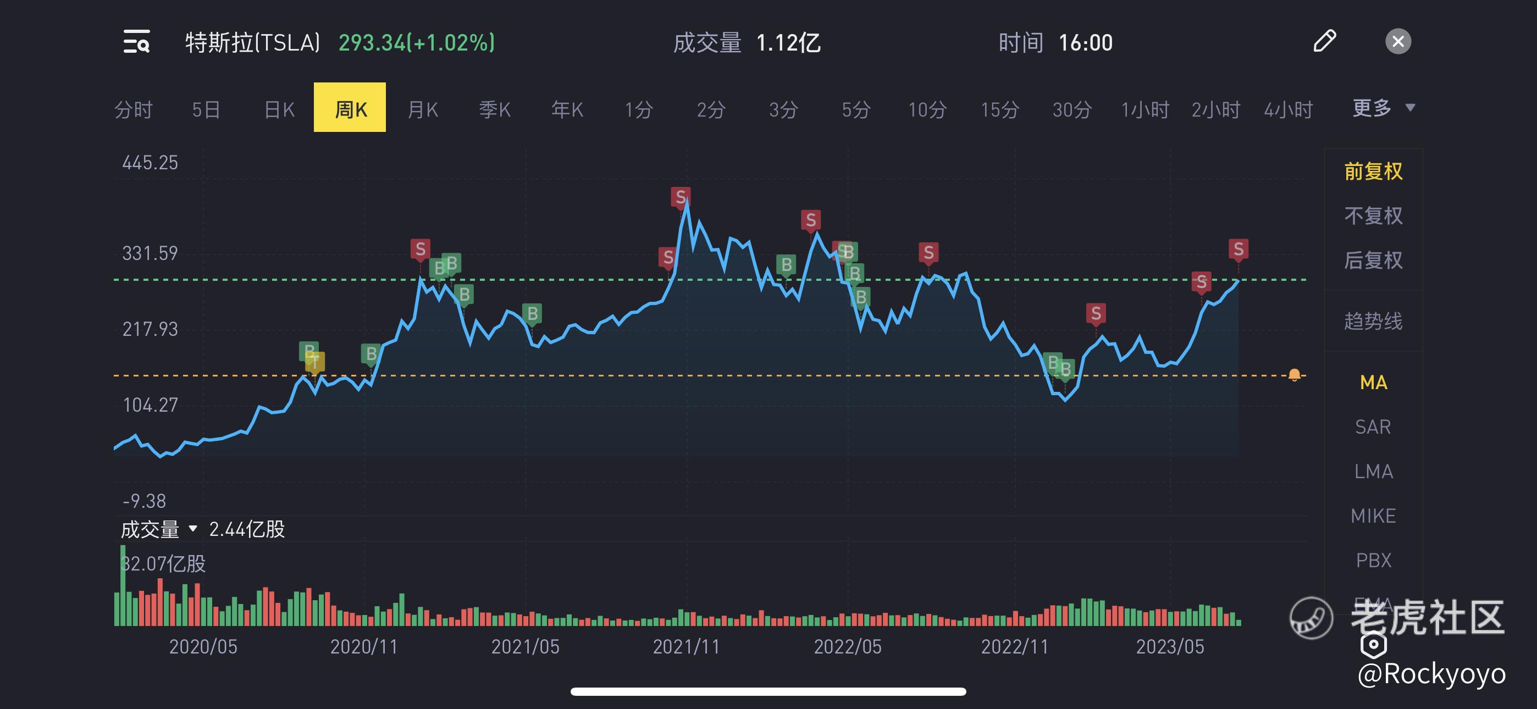The image size is (1537, 709).
Task: Tap the B marker near 2021/05
Action: coord(532,313)
